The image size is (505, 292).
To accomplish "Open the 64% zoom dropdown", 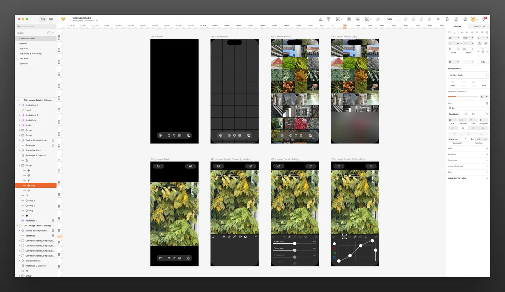I will pyautogui.click(x=393, y=19).
